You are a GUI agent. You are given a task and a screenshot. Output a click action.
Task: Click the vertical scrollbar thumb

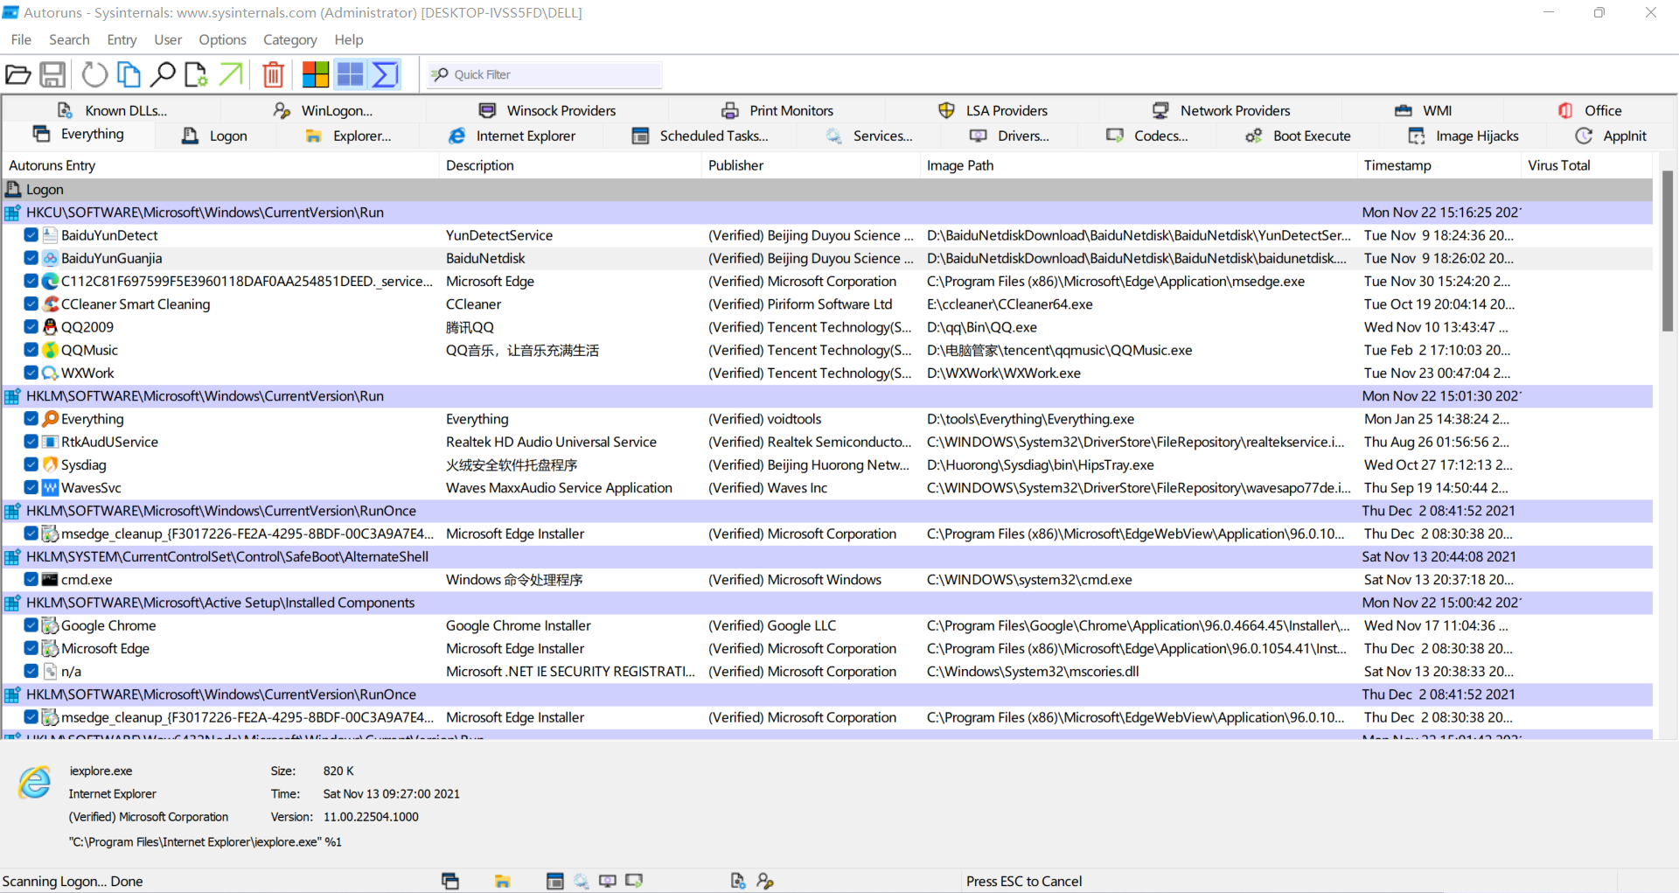pyautogui.click(x=1667, y=251)
